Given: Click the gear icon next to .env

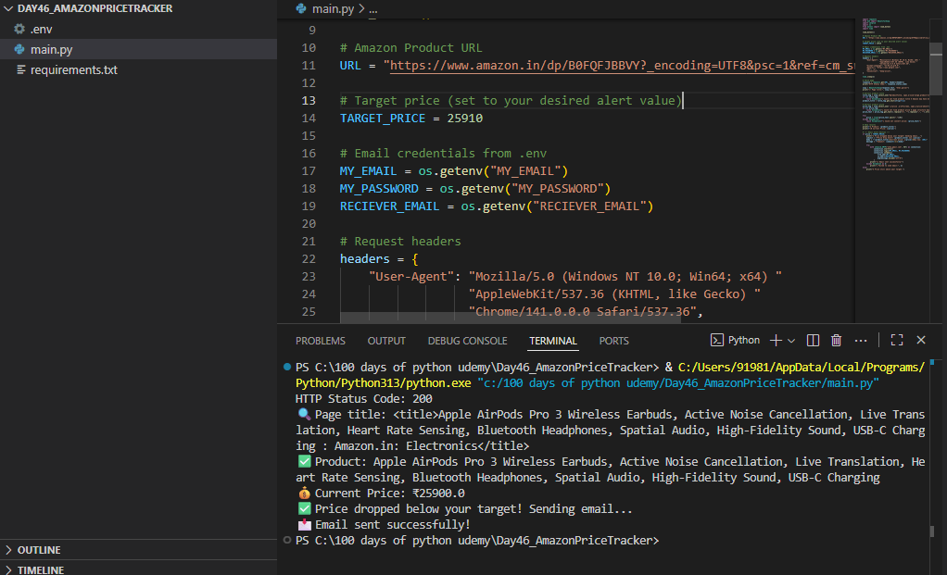Looking at the screenshot, I should point(19,29).
